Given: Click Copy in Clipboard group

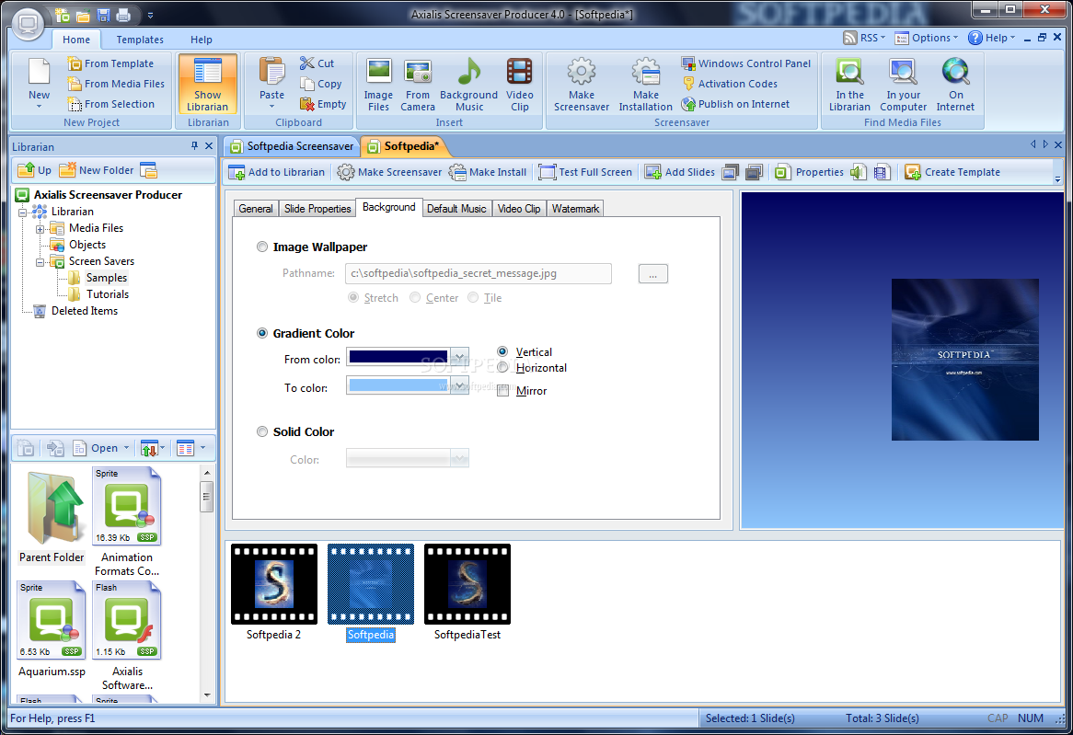Looking at the screenshot, I should [321, 84].
